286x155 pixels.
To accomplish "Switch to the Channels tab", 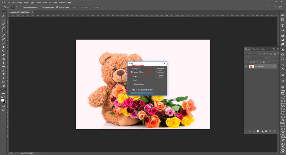I will tap(255, 49).
